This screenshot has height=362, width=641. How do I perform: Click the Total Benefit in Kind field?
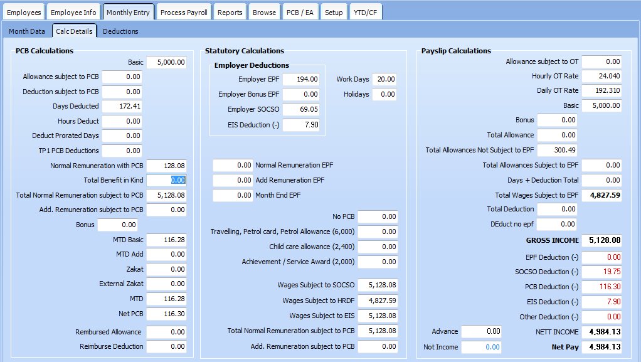tap(166, 180)
